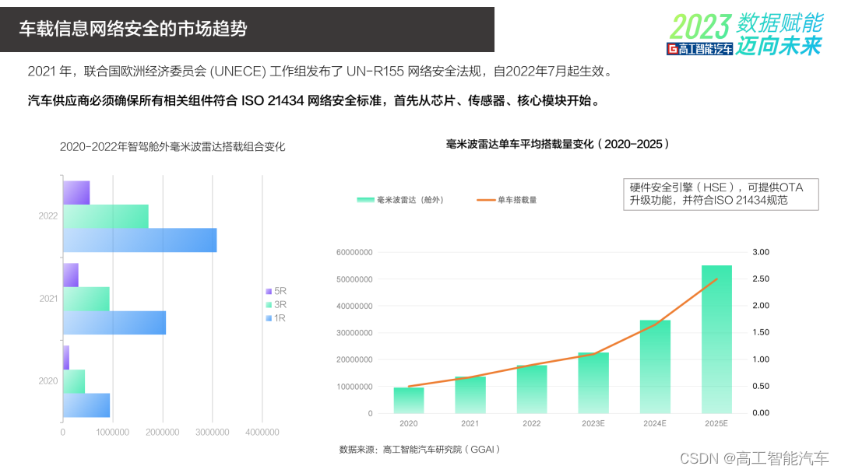The image size is (841, 473).
Task: Select the 2021 blue 1R bar
Action: pyautogui.click(x=114, y=323)
